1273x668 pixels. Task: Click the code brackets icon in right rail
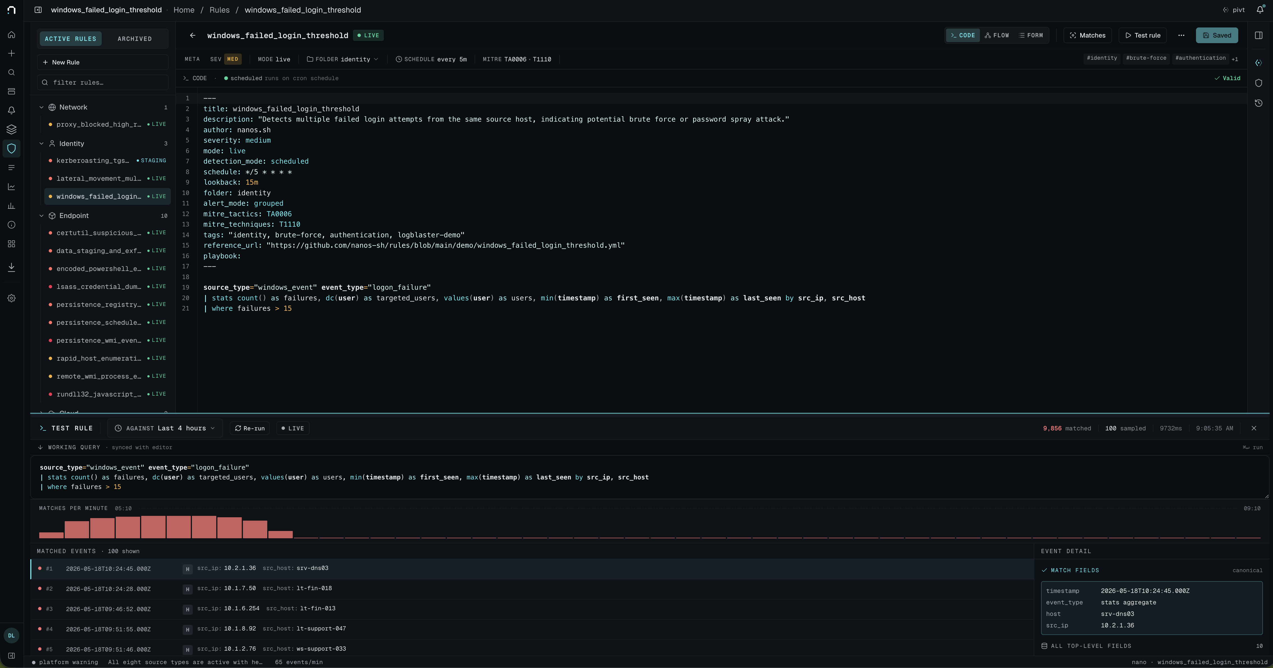(1259, 63)
